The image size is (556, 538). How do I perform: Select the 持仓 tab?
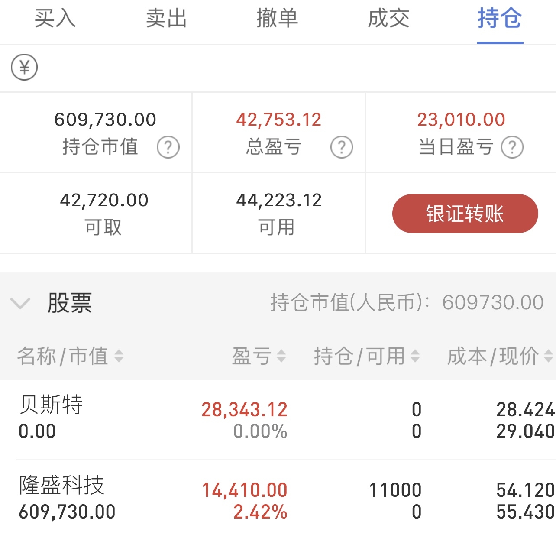pos(500,19)
